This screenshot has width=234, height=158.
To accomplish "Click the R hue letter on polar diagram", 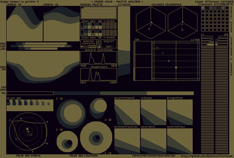I will 47,122.
